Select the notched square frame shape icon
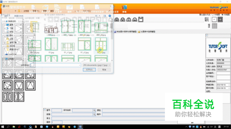 pos(141,20)
